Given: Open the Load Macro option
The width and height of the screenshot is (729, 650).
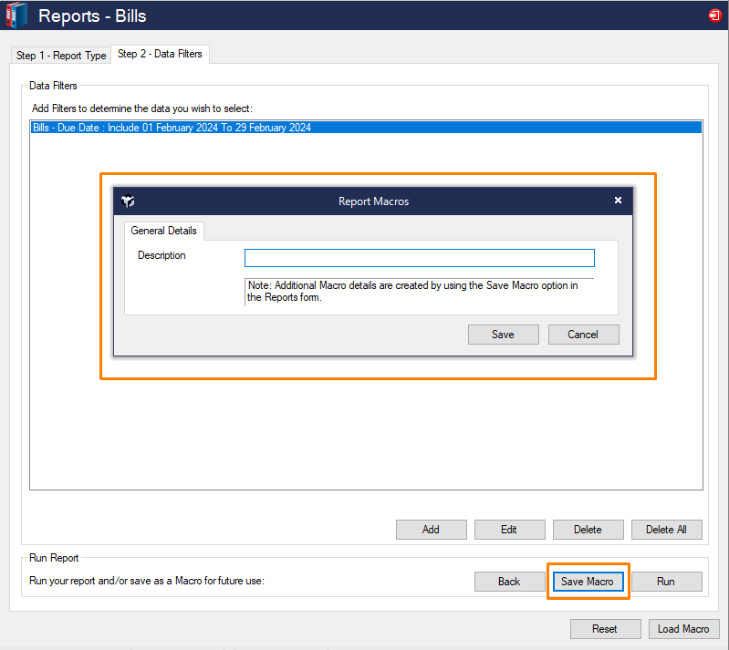Looking at the screenshot, I should (x=683, y=629).
